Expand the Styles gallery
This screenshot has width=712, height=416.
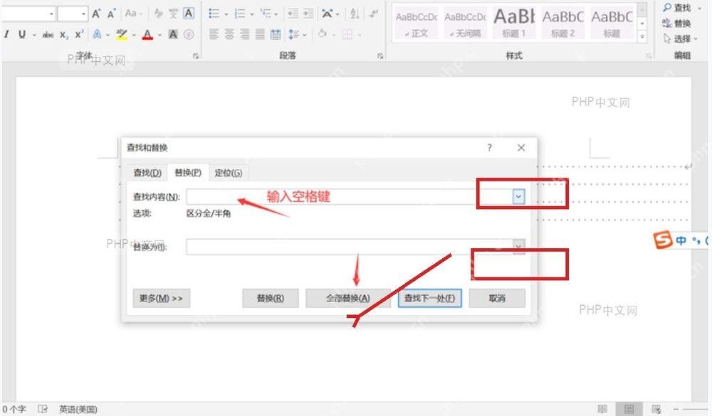point(642,38)
